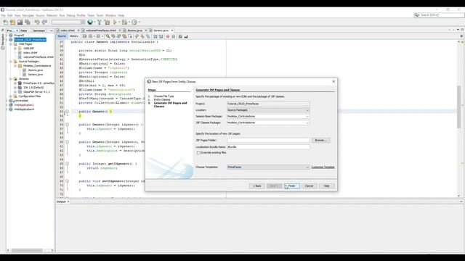Image resolution: width=465 pixels, height=261 pixels.
Task: Open the File menu
Action: coord(3,15)
